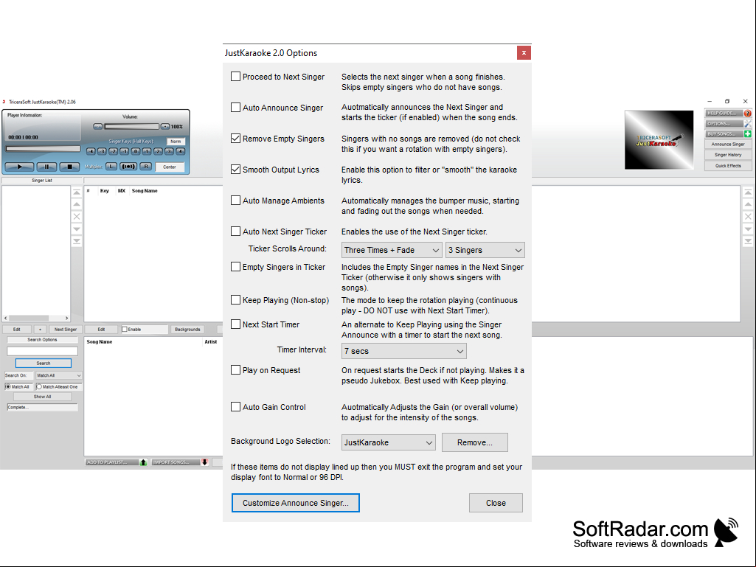
Task: Open the Help Guide in main window
Action: click(x=728, y=114)
